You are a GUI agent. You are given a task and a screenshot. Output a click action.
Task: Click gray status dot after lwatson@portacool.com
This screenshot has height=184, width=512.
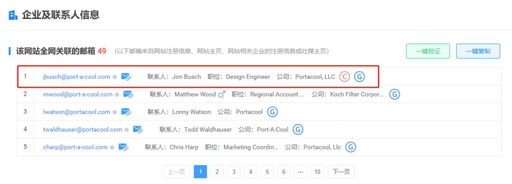pyautogui.click(x=115, y=112)
